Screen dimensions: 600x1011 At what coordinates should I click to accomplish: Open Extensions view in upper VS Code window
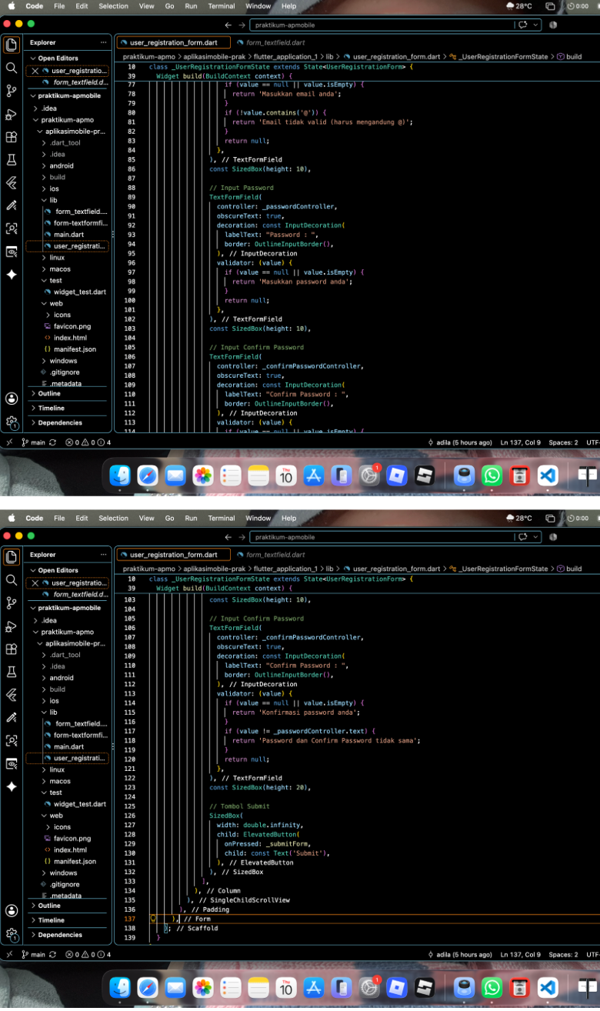point(11,137)
